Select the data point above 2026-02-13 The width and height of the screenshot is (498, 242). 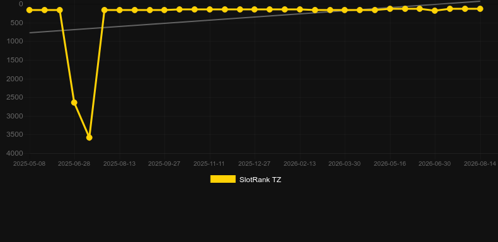(x=299, y=9)
